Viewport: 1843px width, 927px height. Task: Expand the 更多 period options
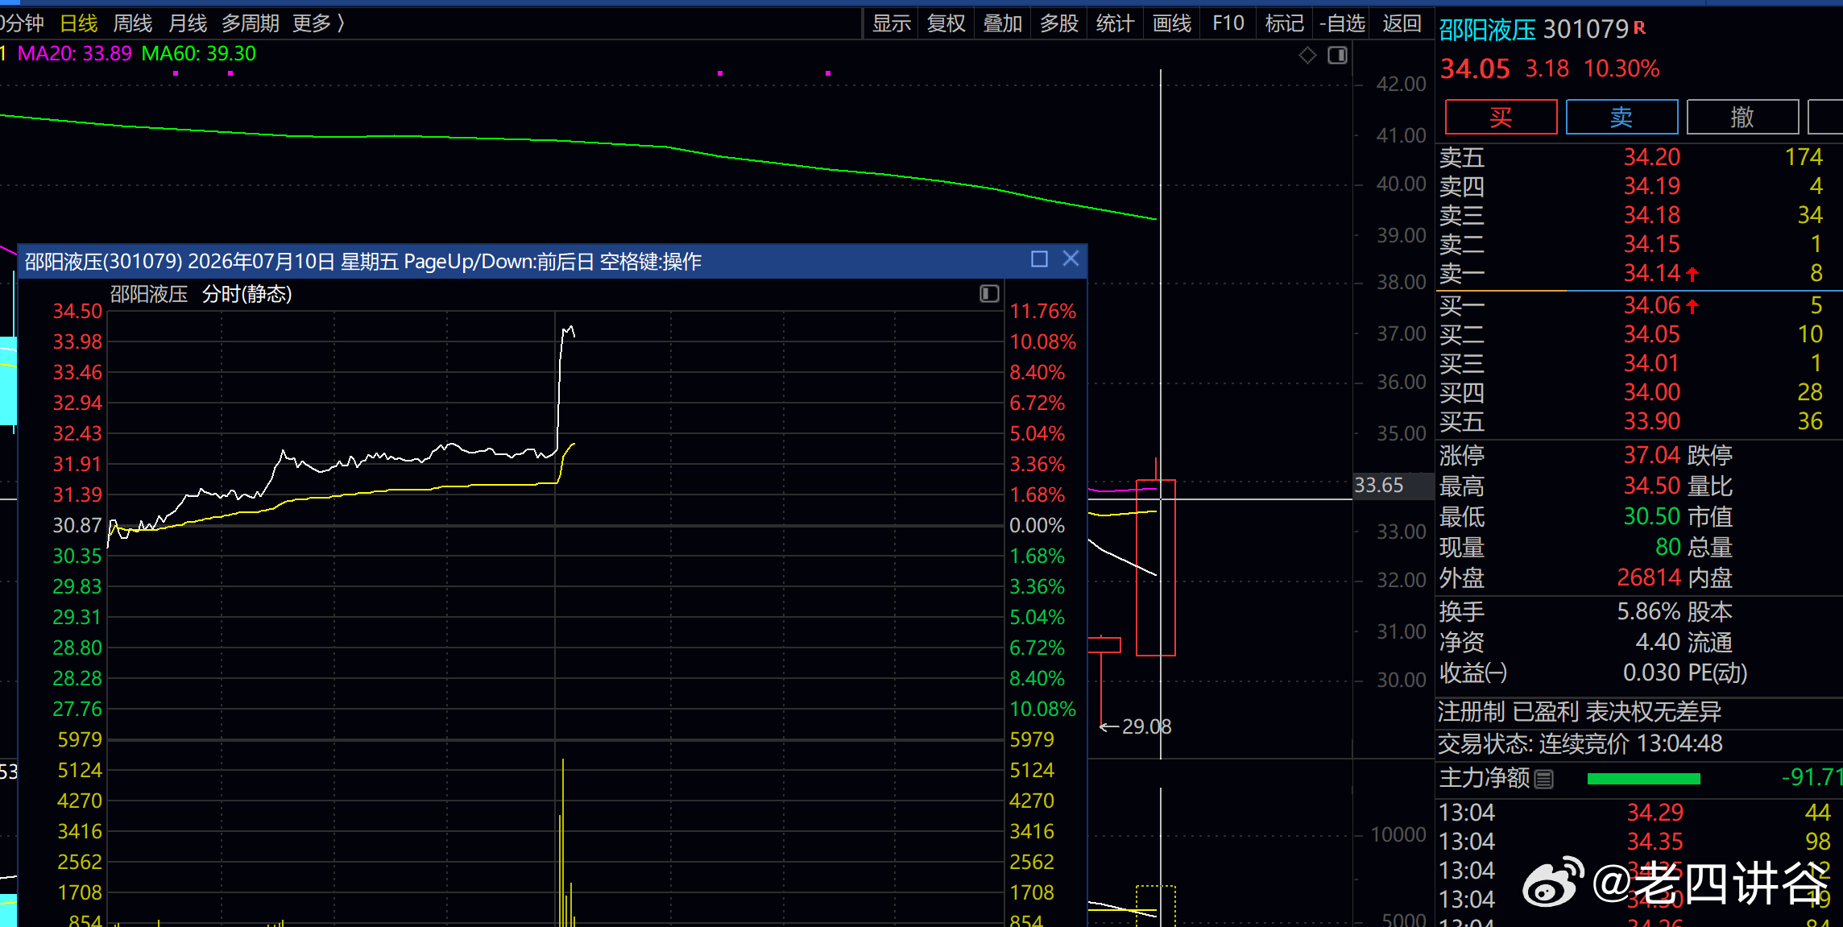click(x=319, y=23)
